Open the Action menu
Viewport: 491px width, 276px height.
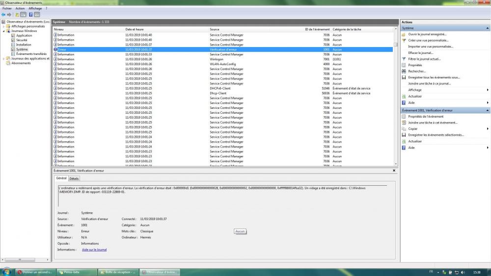[x=20, y=8]
